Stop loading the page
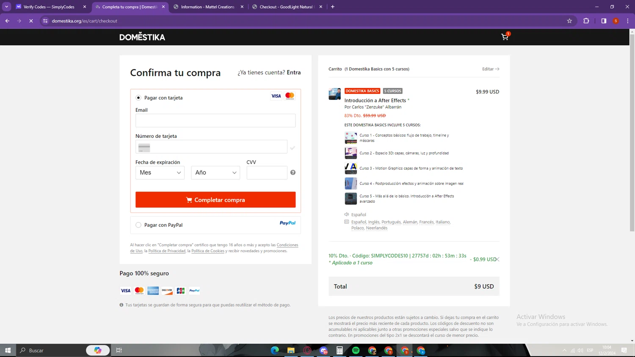635x357 pixels. 31,21
